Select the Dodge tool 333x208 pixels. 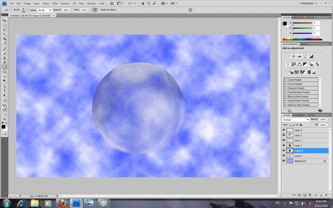click(x=4, y=81)
